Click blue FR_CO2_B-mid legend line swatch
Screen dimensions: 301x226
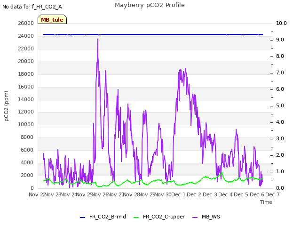click(82, 218)
